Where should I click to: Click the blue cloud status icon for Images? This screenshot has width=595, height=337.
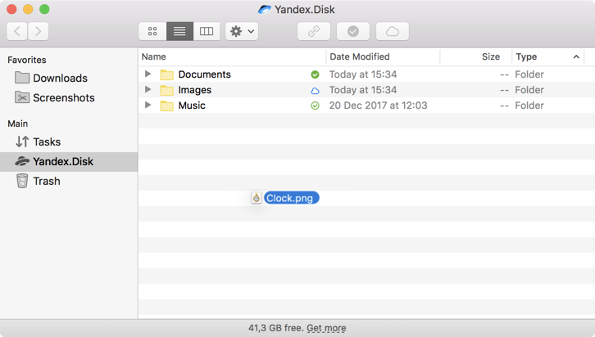pos(315,90)
